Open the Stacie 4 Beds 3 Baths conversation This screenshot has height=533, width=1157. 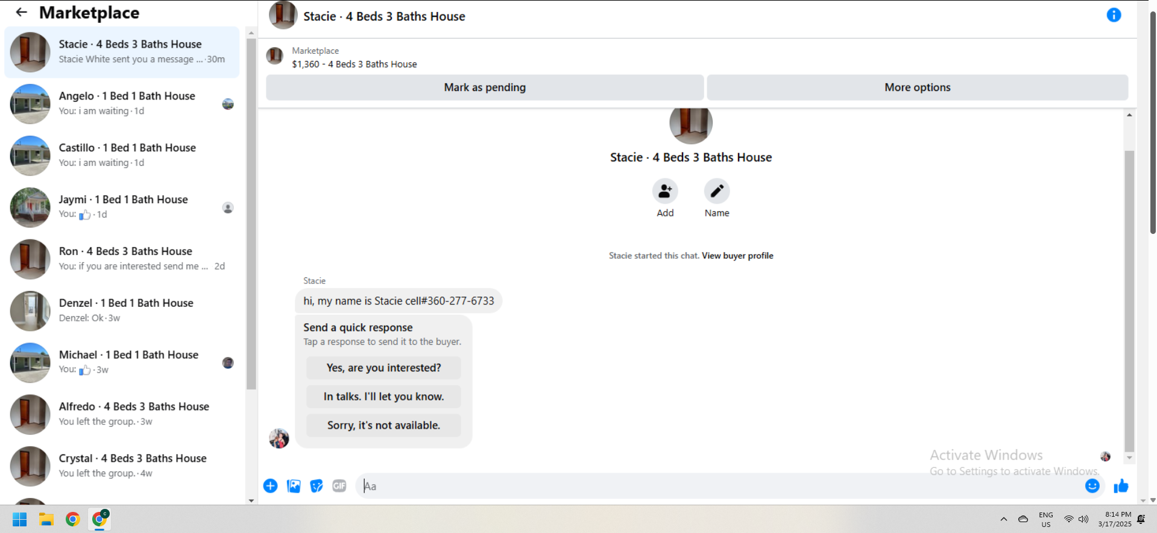122,52
